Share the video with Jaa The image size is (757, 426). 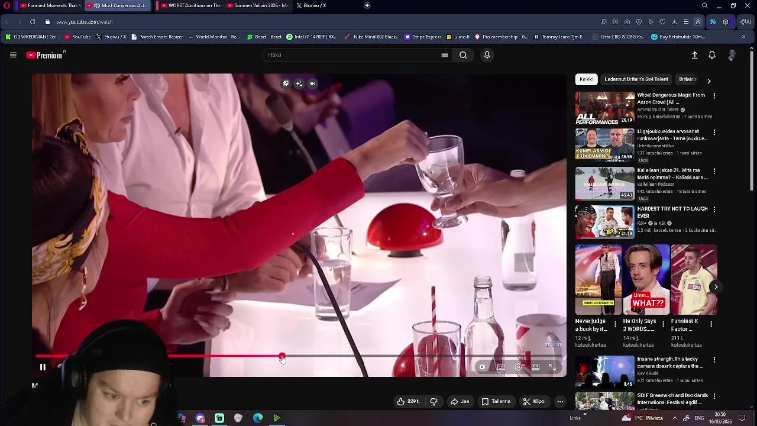click(x=460, y=402)
